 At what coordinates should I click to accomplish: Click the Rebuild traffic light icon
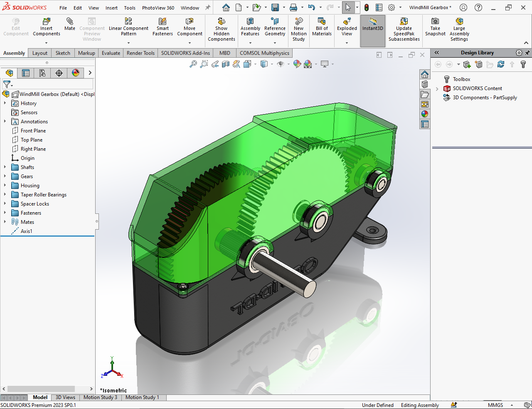click(x=367, y=7)
